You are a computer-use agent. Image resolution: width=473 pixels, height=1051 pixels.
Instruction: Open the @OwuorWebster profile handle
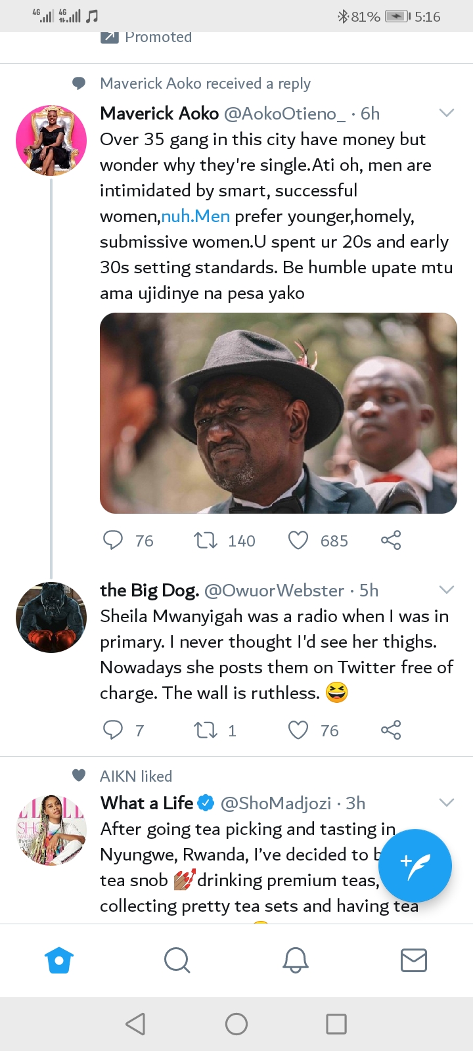(x=275, y=591)
